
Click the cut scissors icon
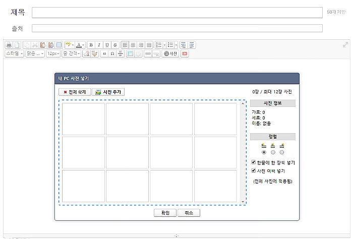pos(35,45)
